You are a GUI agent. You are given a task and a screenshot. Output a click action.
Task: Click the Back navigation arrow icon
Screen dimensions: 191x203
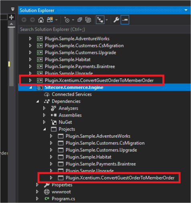[24, 20]
